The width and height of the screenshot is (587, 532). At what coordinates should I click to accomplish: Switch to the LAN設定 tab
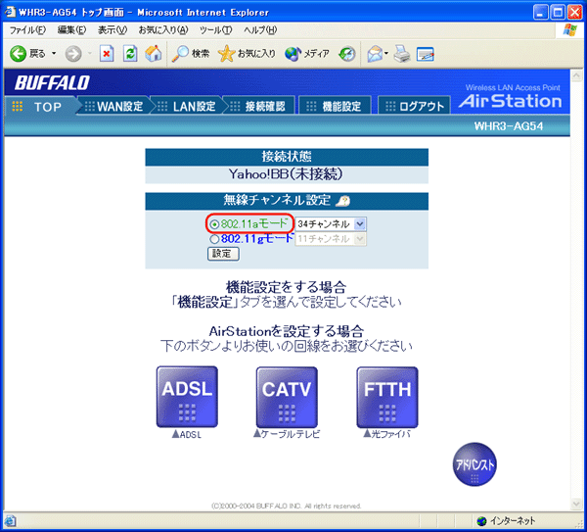click(x=189, y=107)
